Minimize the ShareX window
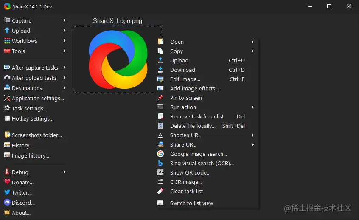The height and width of the screenshot is (220, 359). (310, 6)
